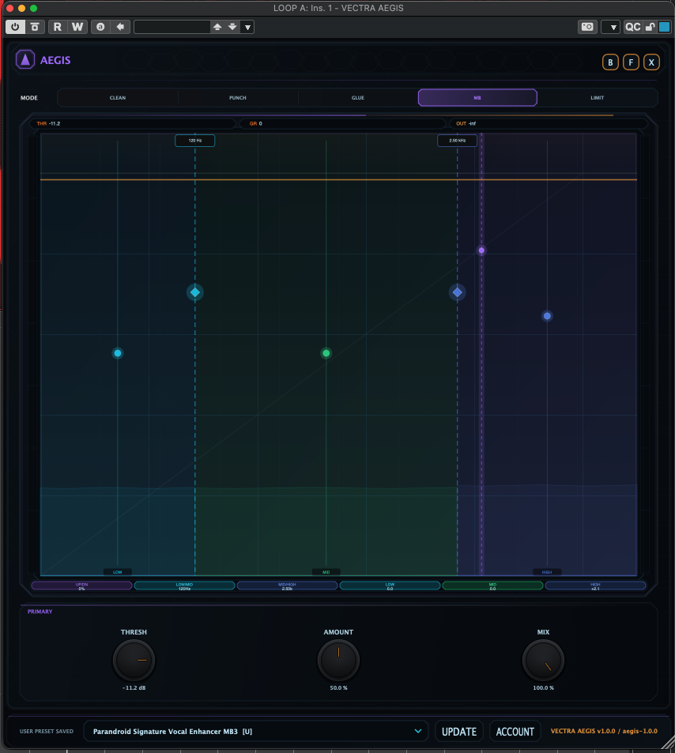Click the X header button
The image size is (675, 753).
[651, 62]
